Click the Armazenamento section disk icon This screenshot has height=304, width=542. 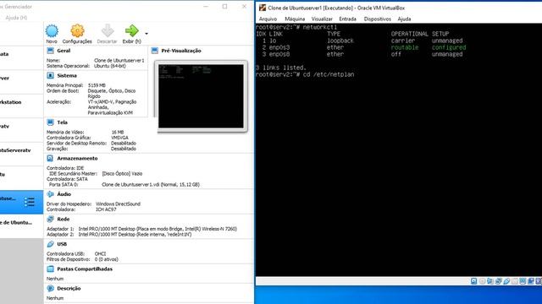coord(50,158)
